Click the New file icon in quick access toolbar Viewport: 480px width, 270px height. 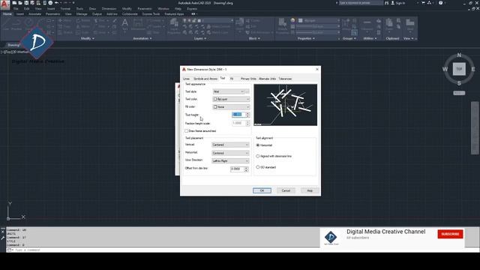click(x=14, y=3)
